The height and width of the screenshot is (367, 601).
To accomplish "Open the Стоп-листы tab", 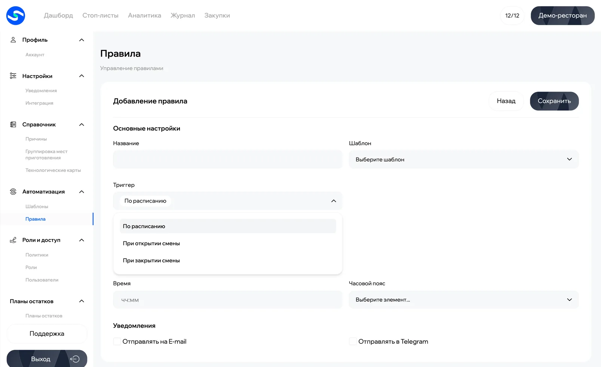I will click(x=100, y=15).
